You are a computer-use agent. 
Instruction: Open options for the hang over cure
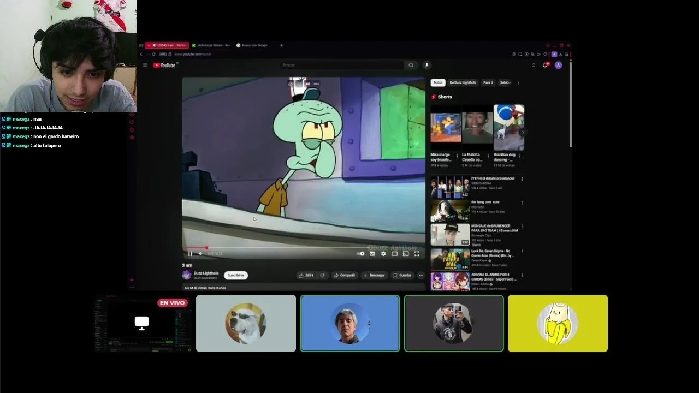click(522, 203)
